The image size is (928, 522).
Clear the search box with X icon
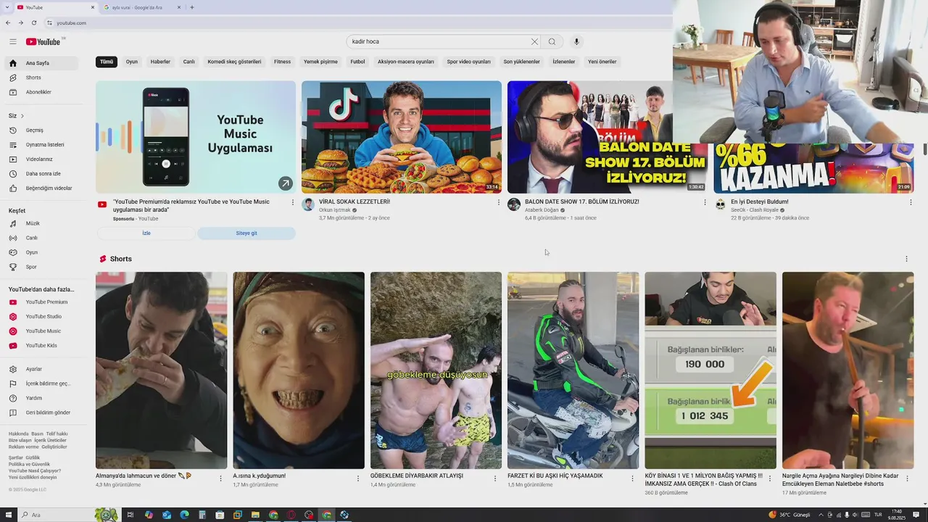coord(534,41)
